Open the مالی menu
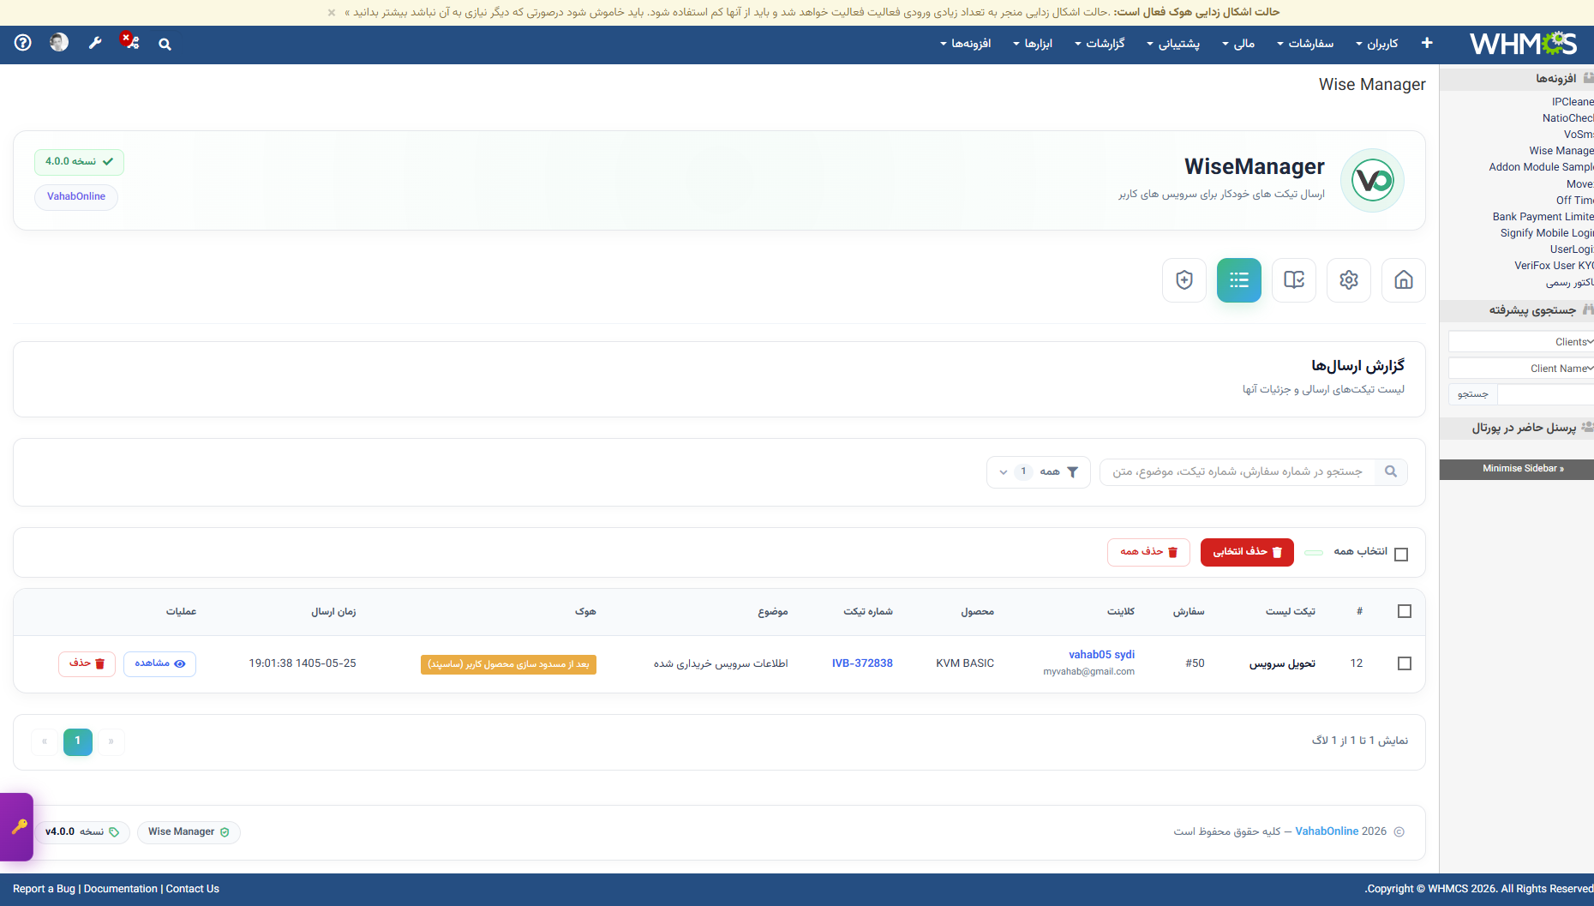This screenshot has height=906, width=1594. click(1238, 44)
